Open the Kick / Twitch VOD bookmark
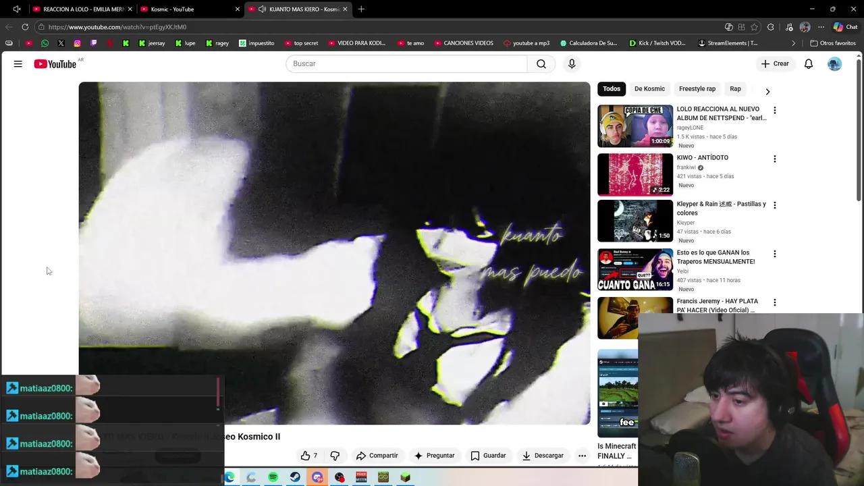Image resolution: width=864 pixels, height=486 pixels. [x=657, y=43]
